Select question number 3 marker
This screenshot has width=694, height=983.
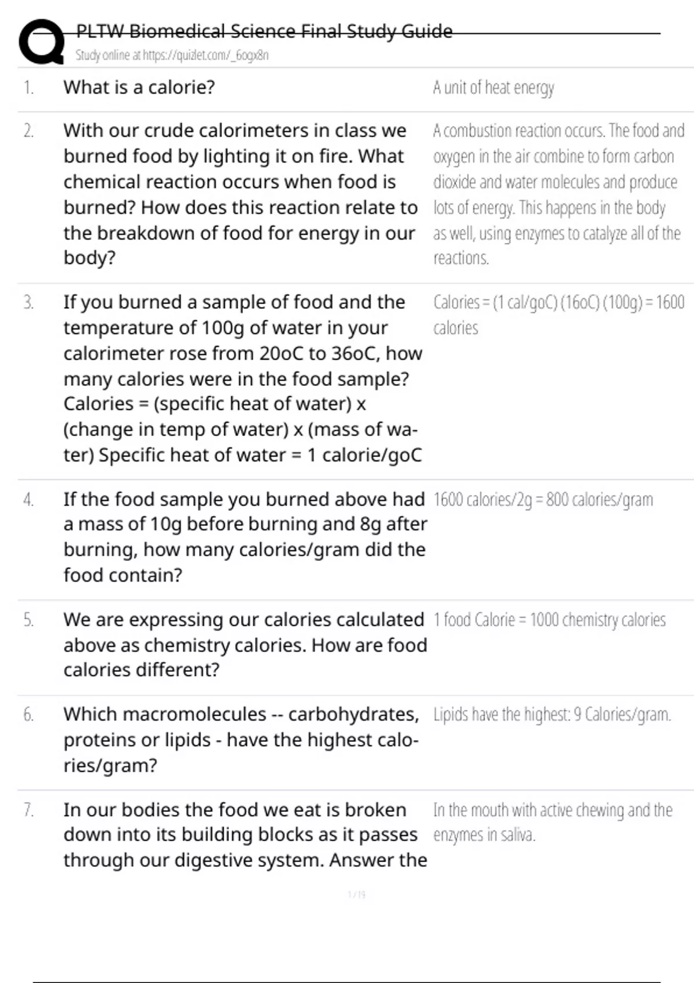click(28, 302)
